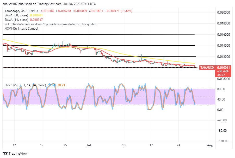Click the Stoch RSI (3, 3, 14, 14, close) label
This screenshot has width=235, height=158.
coord(25,85)
